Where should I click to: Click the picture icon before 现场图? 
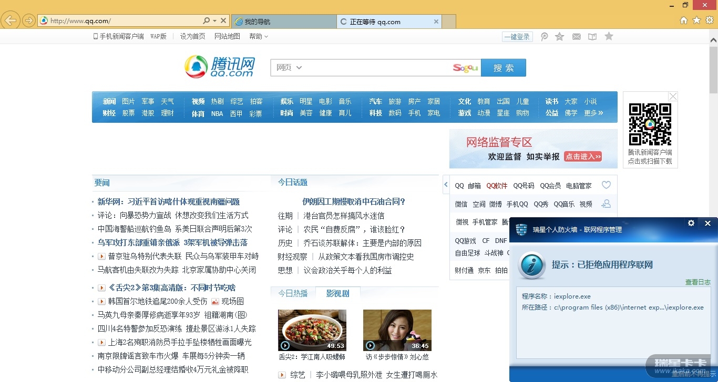point(215,302)
